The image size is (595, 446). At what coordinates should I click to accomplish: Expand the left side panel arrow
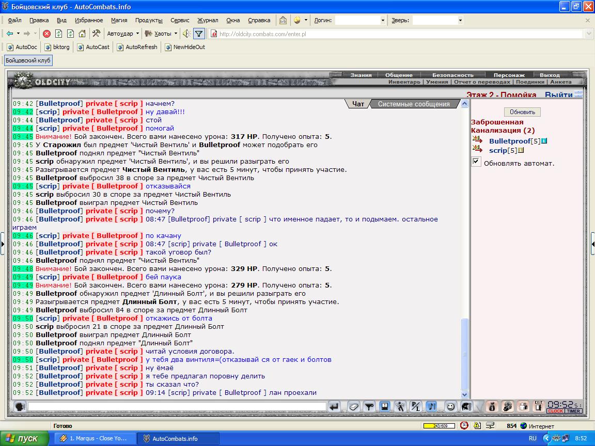[x=2, y=244]
